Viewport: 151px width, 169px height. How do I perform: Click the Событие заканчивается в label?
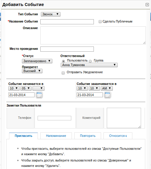pos(97,84)
